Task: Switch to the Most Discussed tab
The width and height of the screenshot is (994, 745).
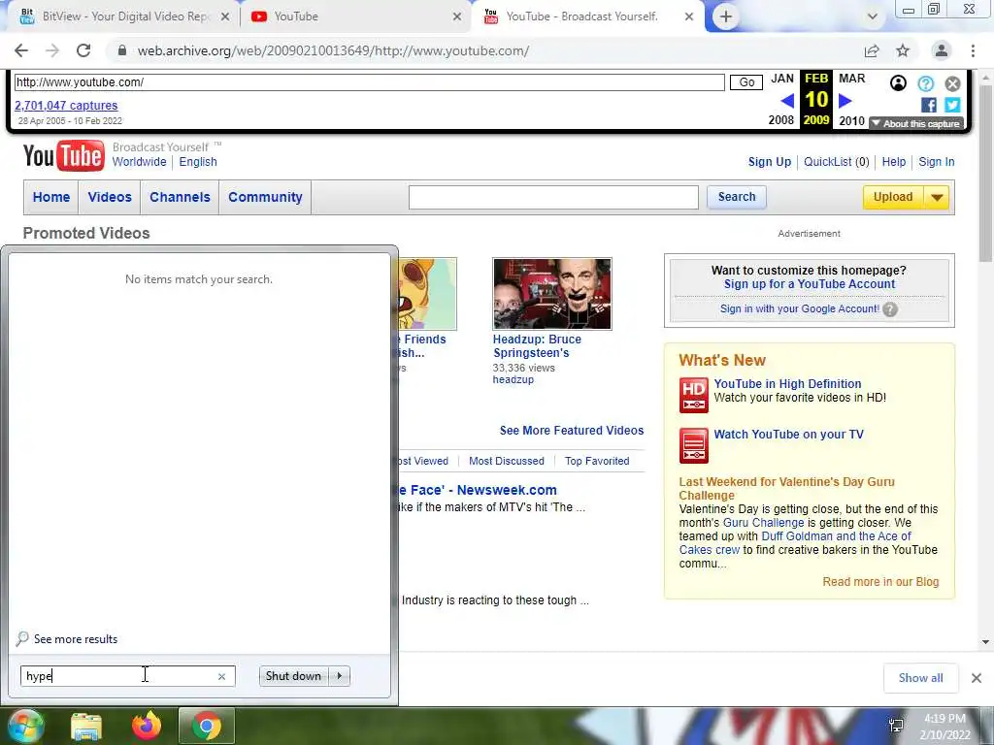Action: tap(507, 461)
